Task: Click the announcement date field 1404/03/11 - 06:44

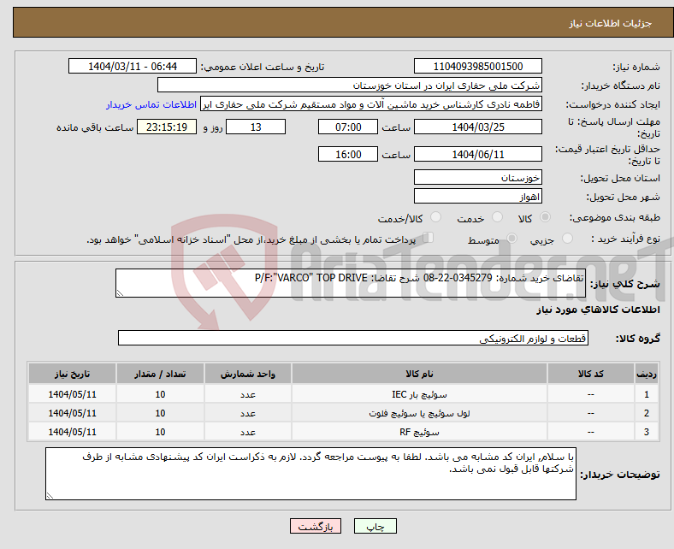Action: (x=133, y=66)
